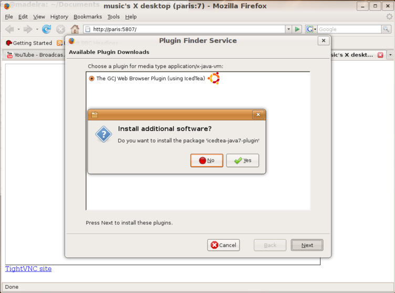The image size is (395, 293).
Task: Click the Google search input field
Action: point(349,29)
